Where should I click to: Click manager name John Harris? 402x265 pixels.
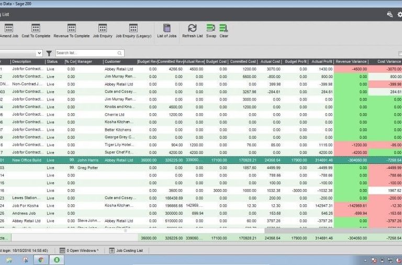pos(88,160)
